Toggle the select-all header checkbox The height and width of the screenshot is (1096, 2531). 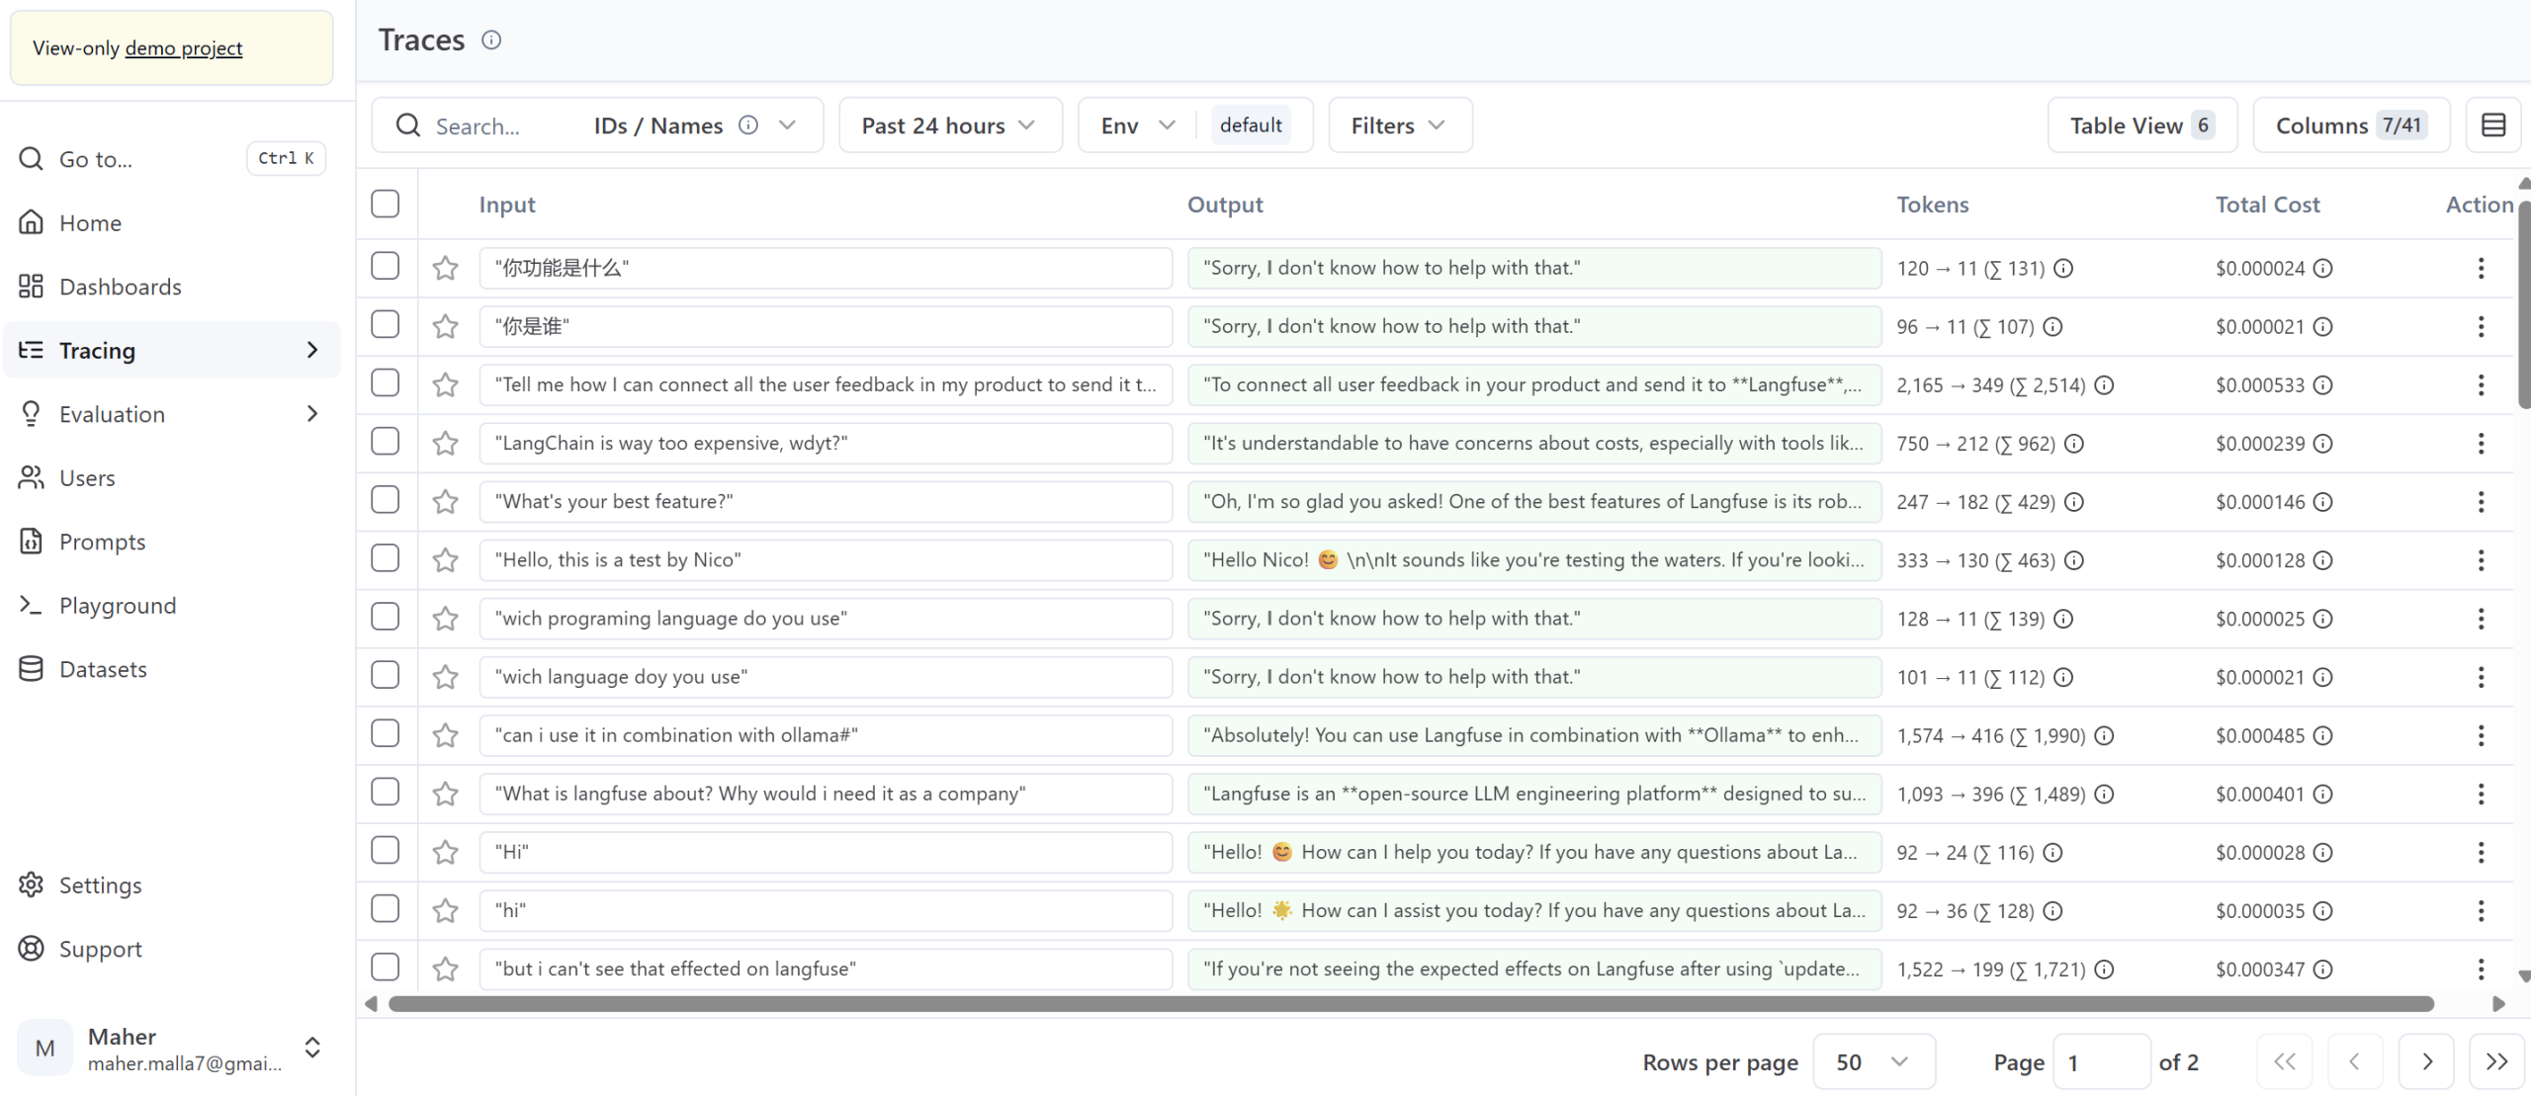click(x=385, y=204)
